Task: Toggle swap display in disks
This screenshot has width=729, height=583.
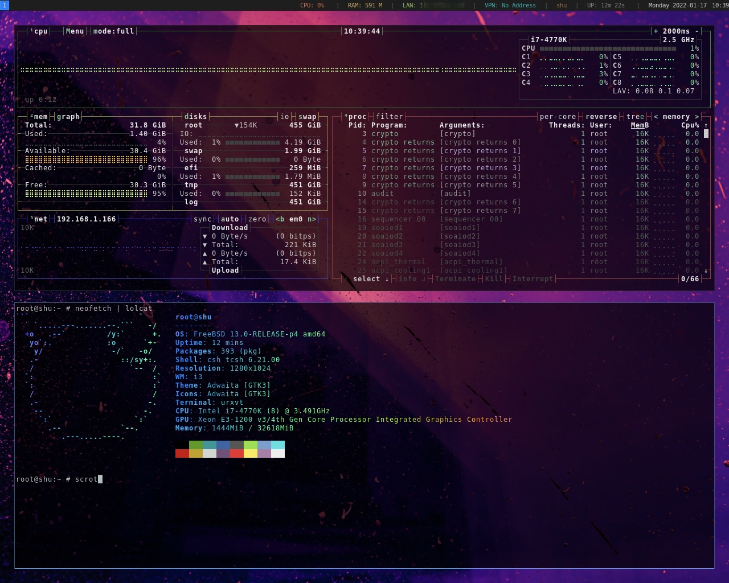Action: tap(308, 117)
